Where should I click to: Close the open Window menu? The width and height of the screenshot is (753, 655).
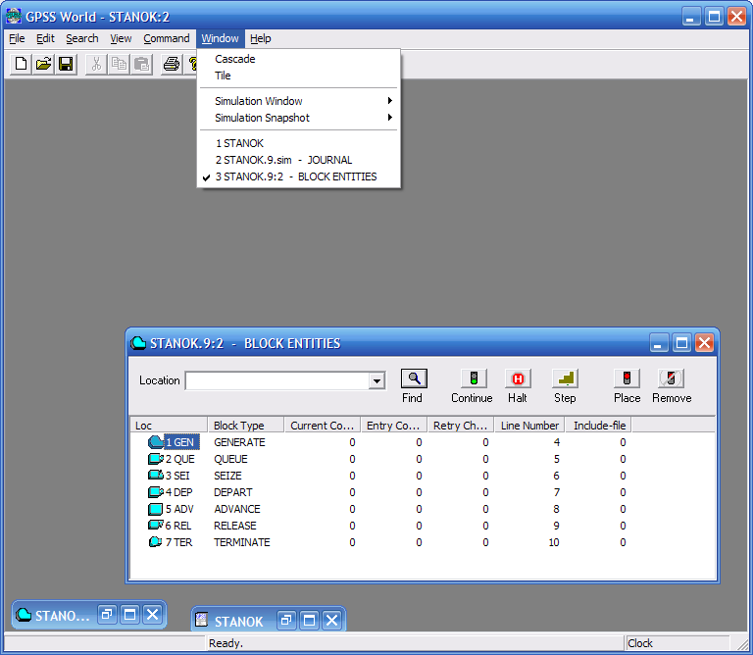click(x=220, y=38)
